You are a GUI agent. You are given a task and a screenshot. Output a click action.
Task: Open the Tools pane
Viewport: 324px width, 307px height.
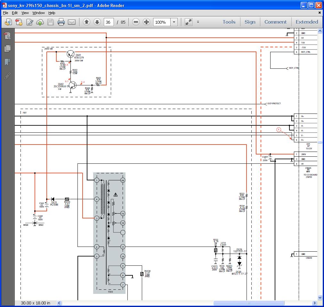(229, 22)
